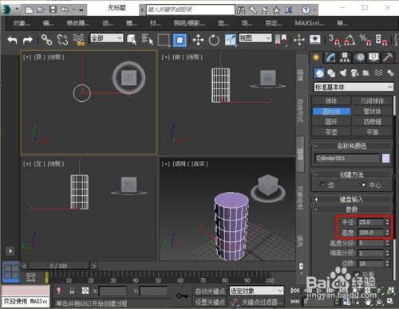
Task: Open the 选定对象 key filter dropdown
Action: tap(256, 291)
